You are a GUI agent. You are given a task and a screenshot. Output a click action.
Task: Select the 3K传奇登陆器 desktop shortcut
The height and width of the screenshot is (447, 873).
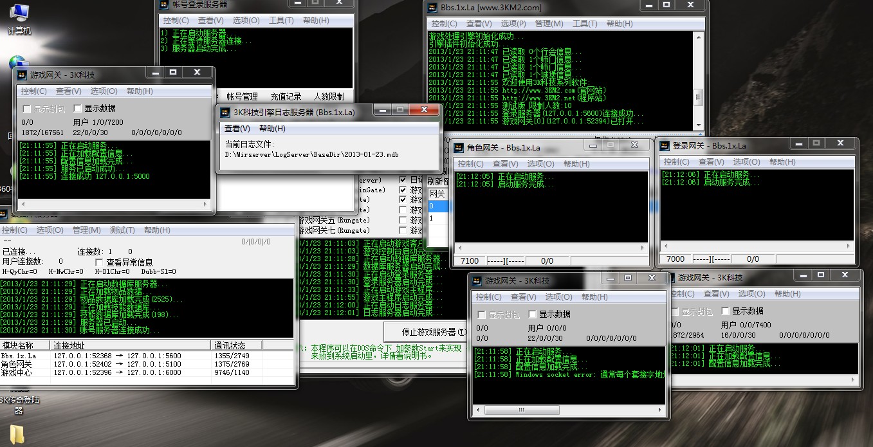pos(19,405)
